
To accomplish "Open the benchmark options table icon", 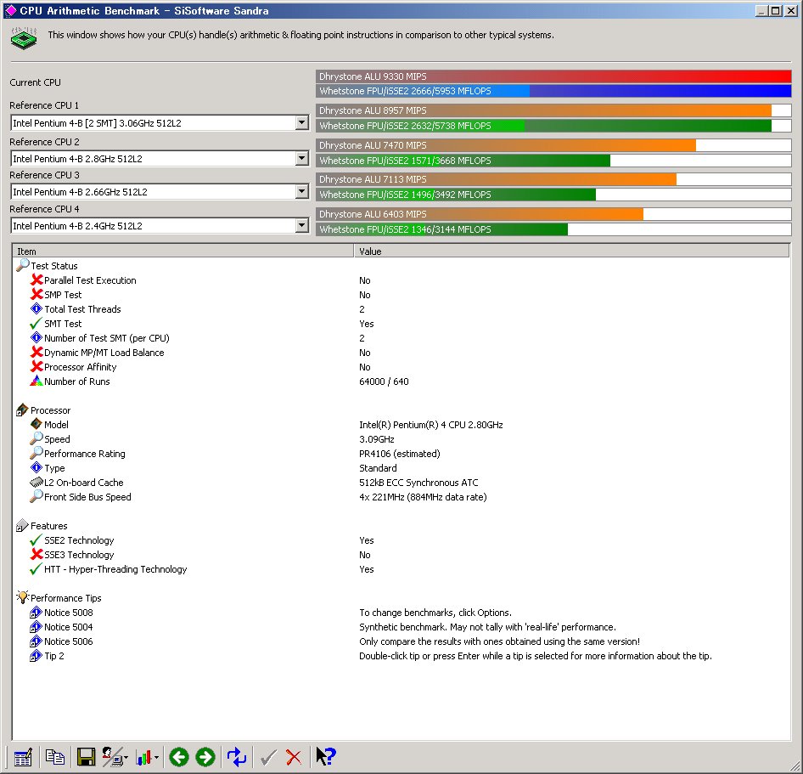I will 23,757.
